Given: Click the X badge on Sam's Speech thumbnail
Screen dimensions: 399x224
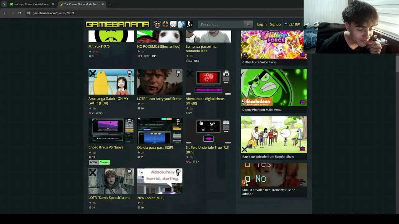Looking at the screenshot, I should pos(93,173).
